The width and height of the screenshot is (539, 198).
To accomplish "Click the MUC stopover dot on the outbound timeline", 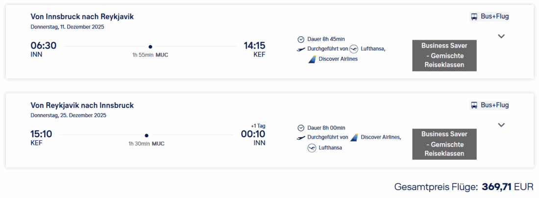I will pos(150,47).
